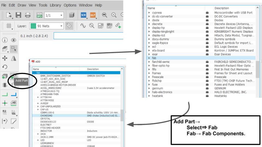
Task: Open the Library menu
Action: [55, 5]
